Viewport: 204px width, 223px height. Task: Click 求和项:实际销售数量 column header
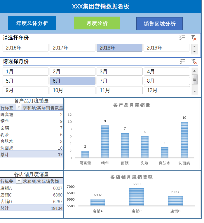coord(43,108)
